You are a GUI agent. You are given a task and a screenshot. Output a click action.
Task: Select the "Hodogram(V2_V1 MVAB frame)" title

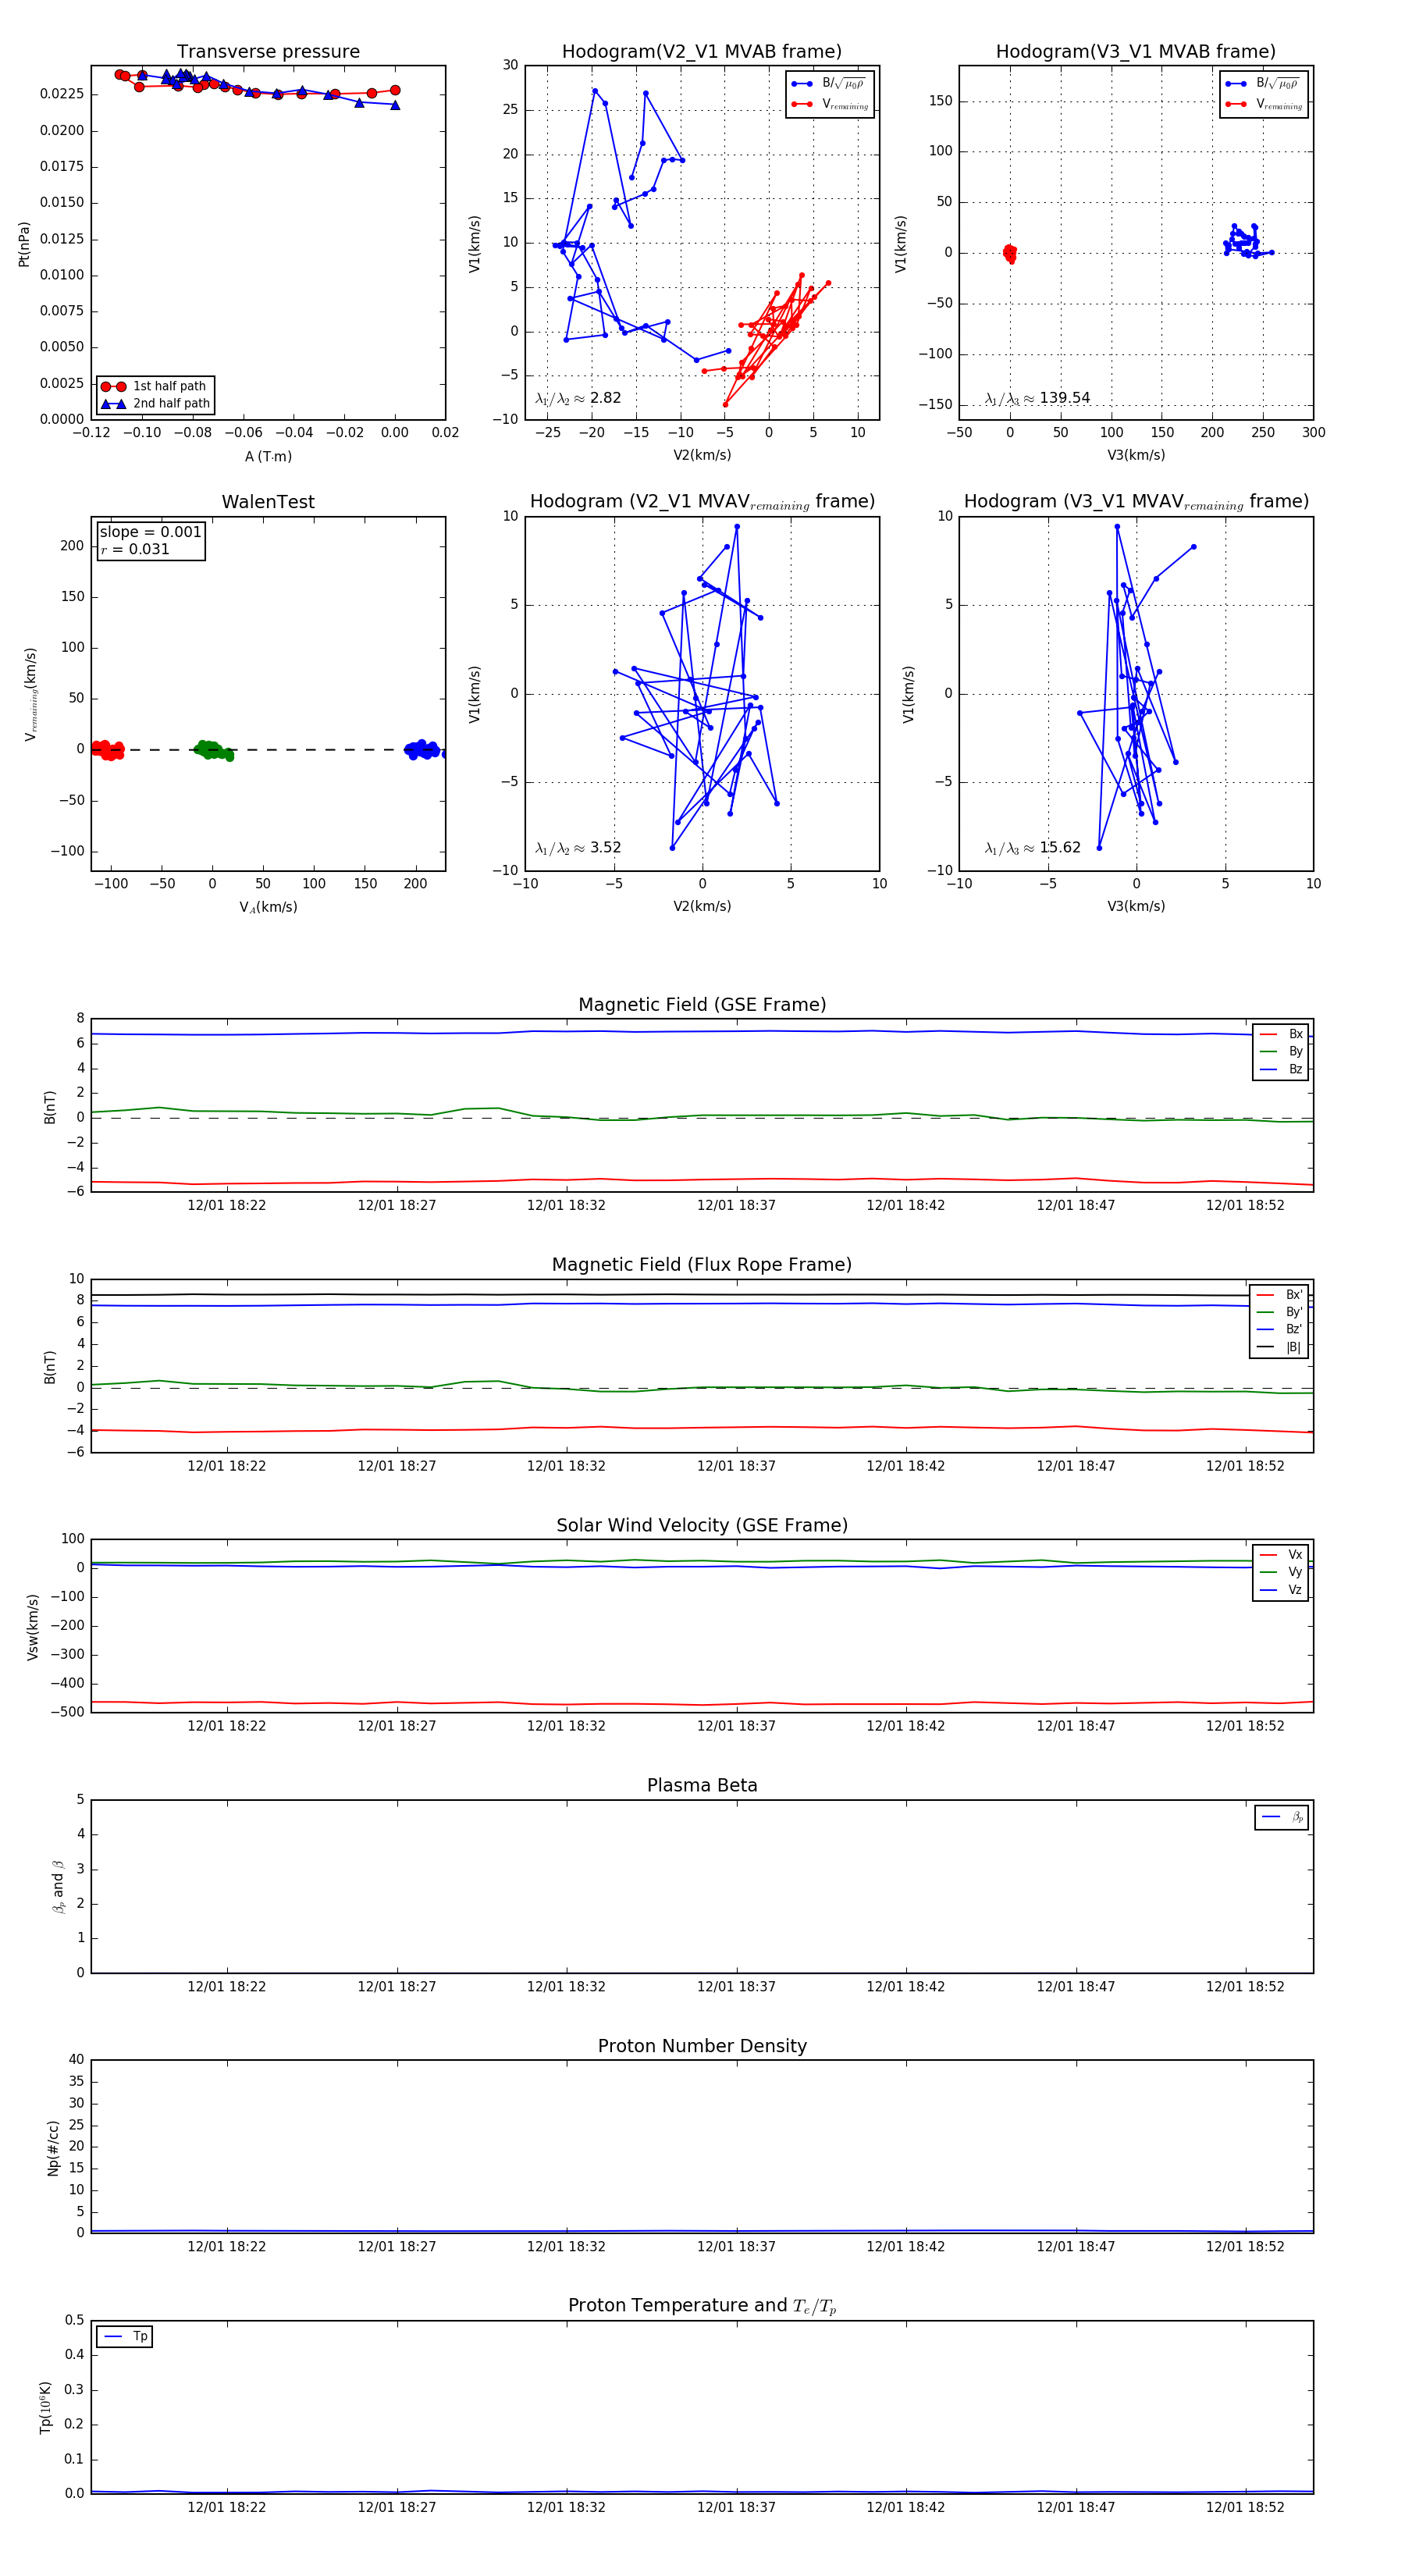point(702,52)
